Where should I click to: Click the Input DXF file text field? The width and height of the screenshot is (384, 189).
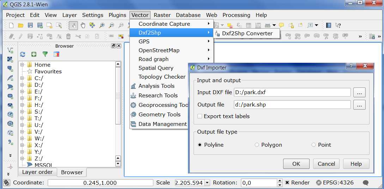click(292, 92)
